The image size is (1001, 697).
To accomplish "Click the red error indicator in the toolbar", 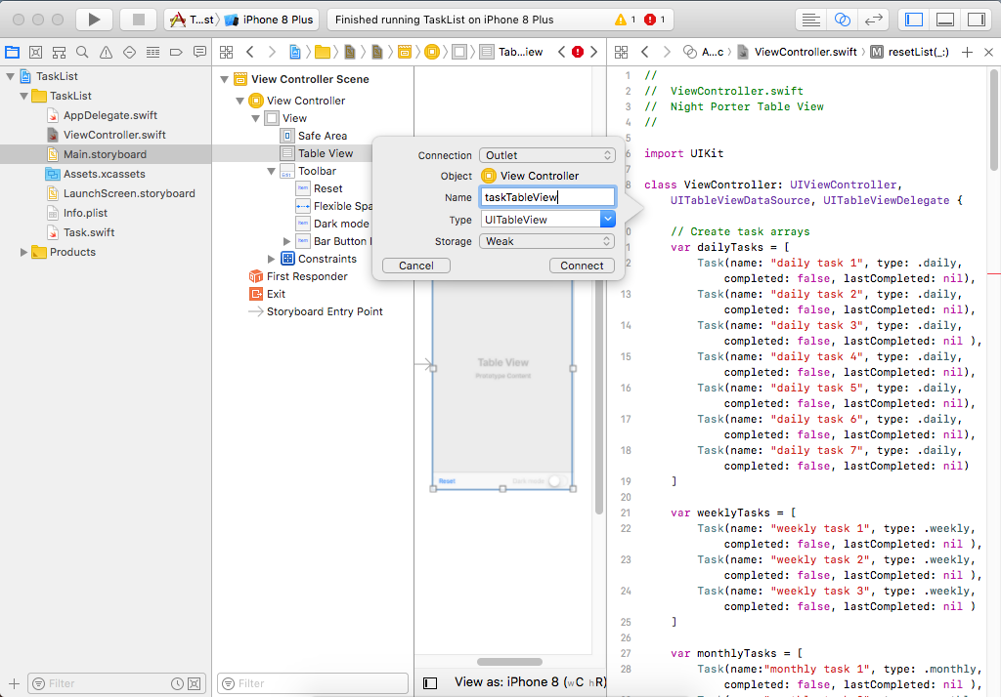I will coord(655,20).
